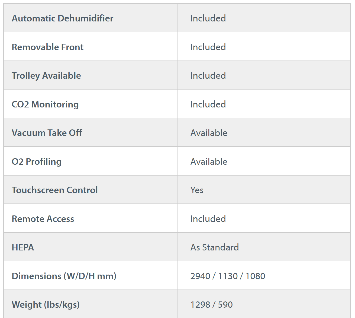Select the Dimensions (W/D/H mm) label
Screen dimensions: 355x318
(x=64, y=276)
